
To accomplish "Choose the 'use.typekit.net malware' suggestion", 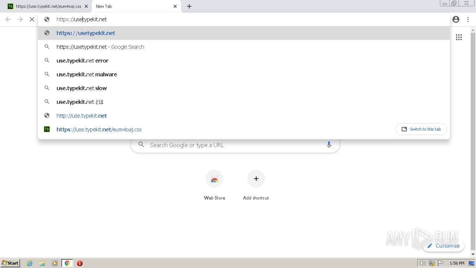I will tap(244, 74).
